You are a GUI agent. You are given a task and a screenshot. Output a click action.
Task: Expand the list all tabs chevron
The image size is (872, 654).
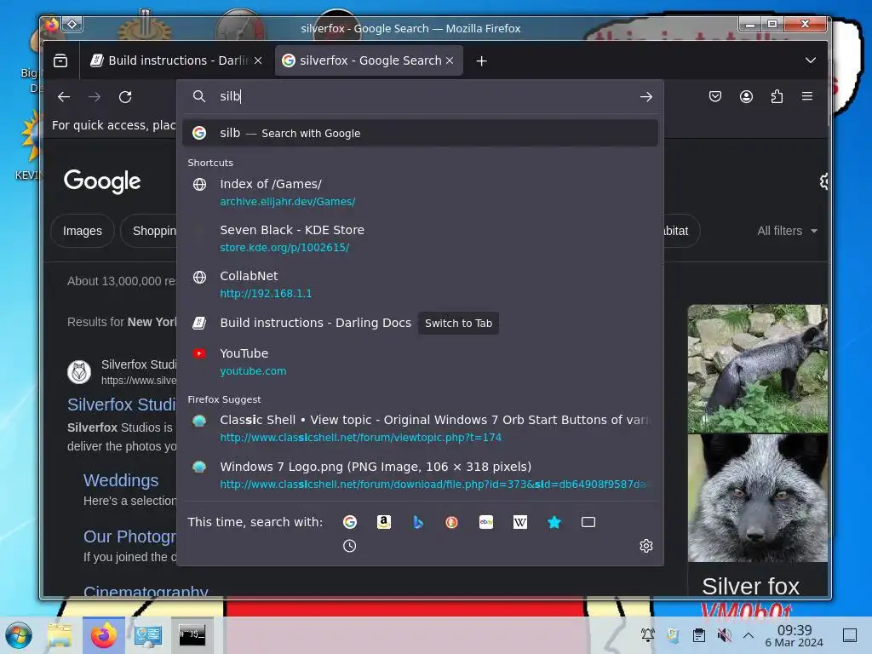pyautogui.click(x=811, y=60)
